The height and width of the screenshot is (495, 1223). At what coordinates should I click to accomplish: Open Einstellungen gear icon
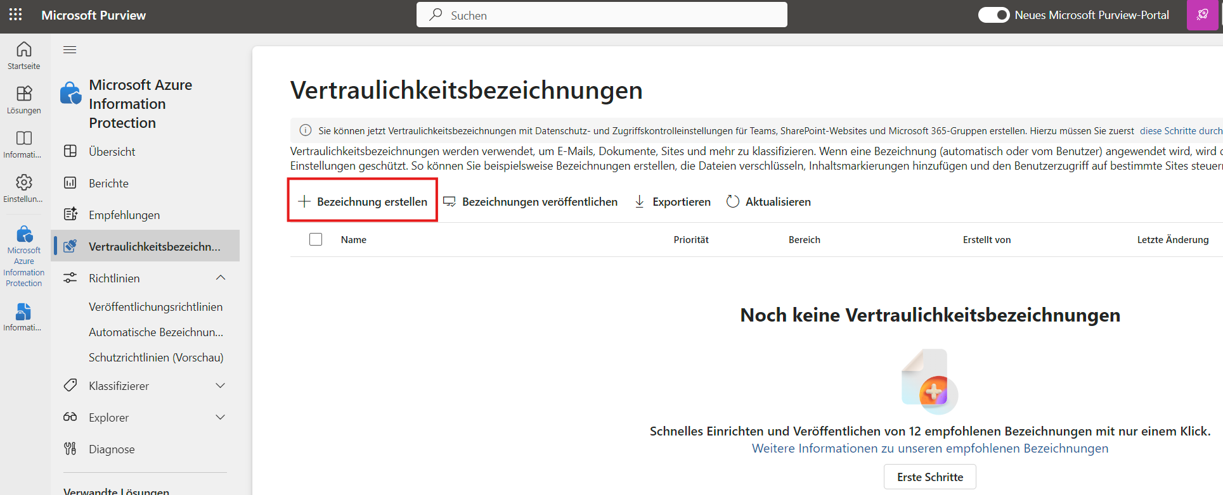24,188
